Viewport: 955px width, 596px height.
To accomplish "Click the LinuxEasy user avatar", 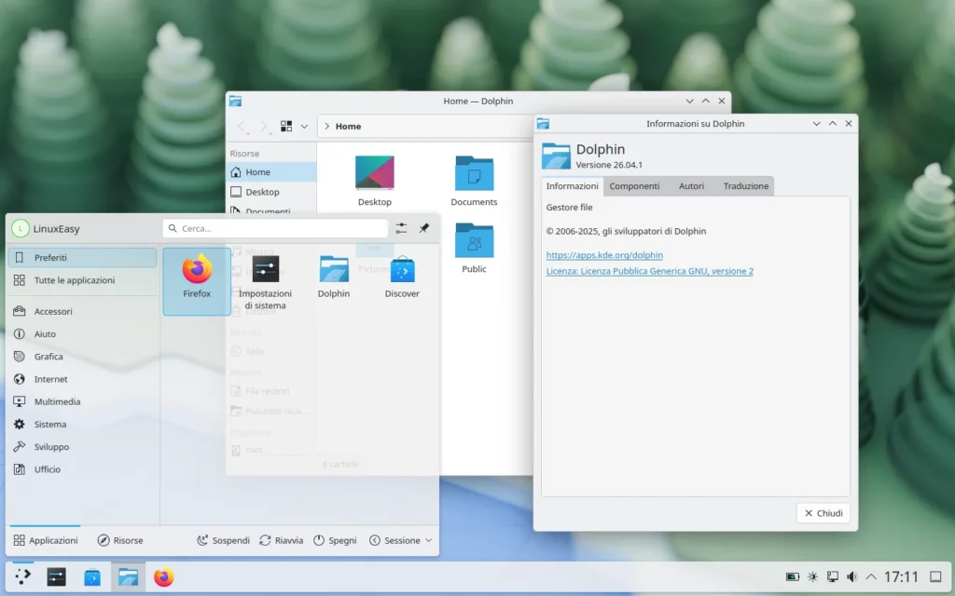I will tap(21, 229).
